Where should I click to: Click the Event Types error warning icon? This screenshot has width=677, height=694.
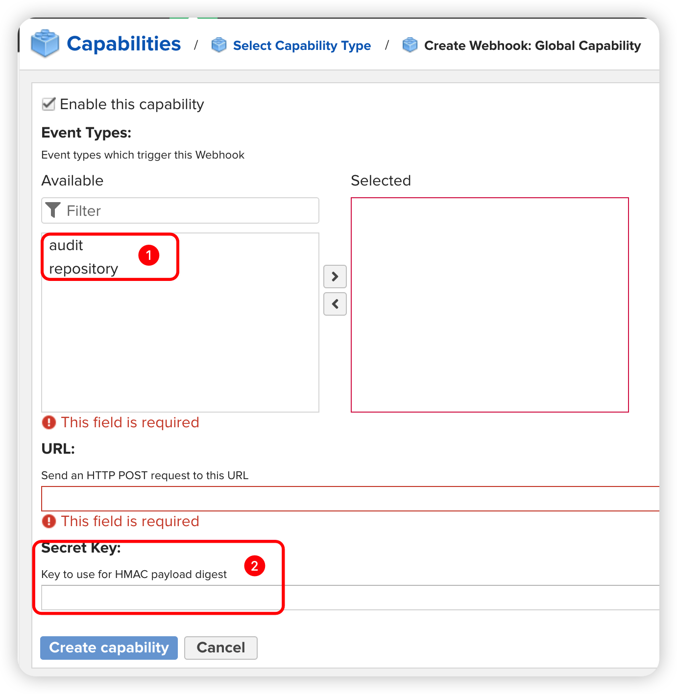click(x=49, y=422)
